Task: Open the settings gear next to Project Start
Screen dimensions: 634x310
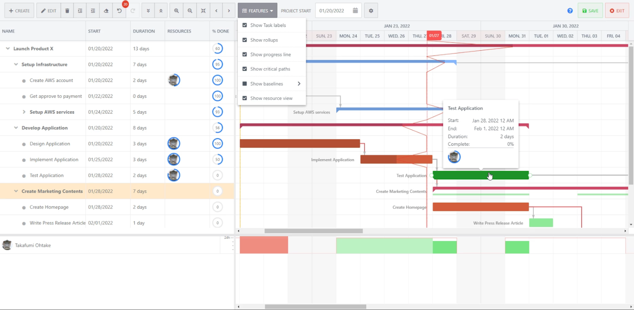Action: pyautogui.click(x=370, y=10)
